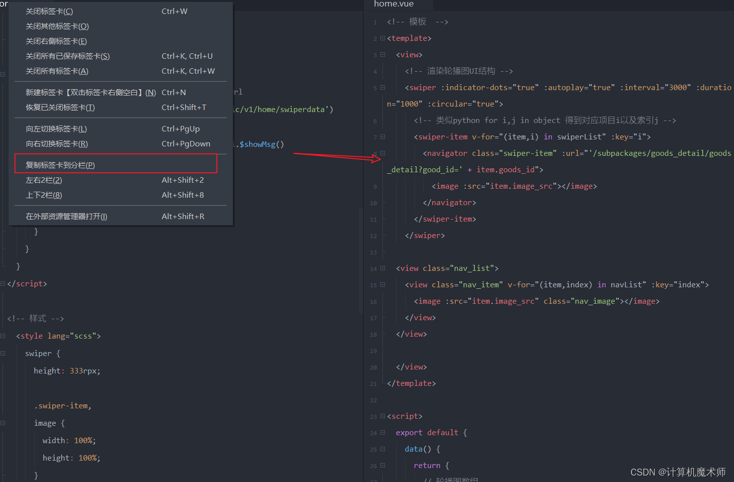Screen dimensions: 734x482
Task: Click the "return {" statement
Action: click(x=432, y=465)
